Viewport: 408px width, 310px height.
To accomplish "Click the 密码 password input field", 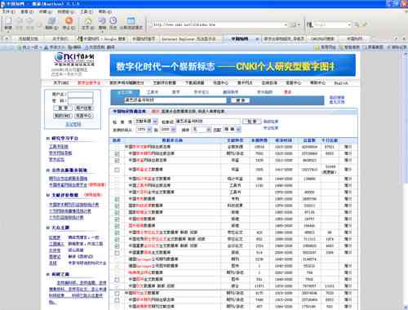I will 81,101.
